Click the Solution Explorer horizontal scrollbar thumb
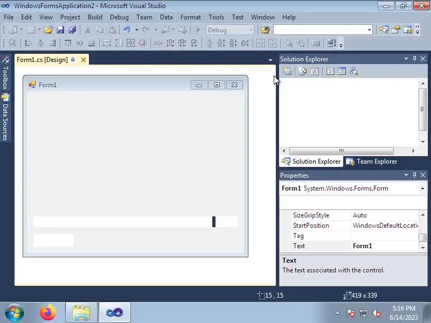Screen dimensions: 431x323 pos(342,151)
